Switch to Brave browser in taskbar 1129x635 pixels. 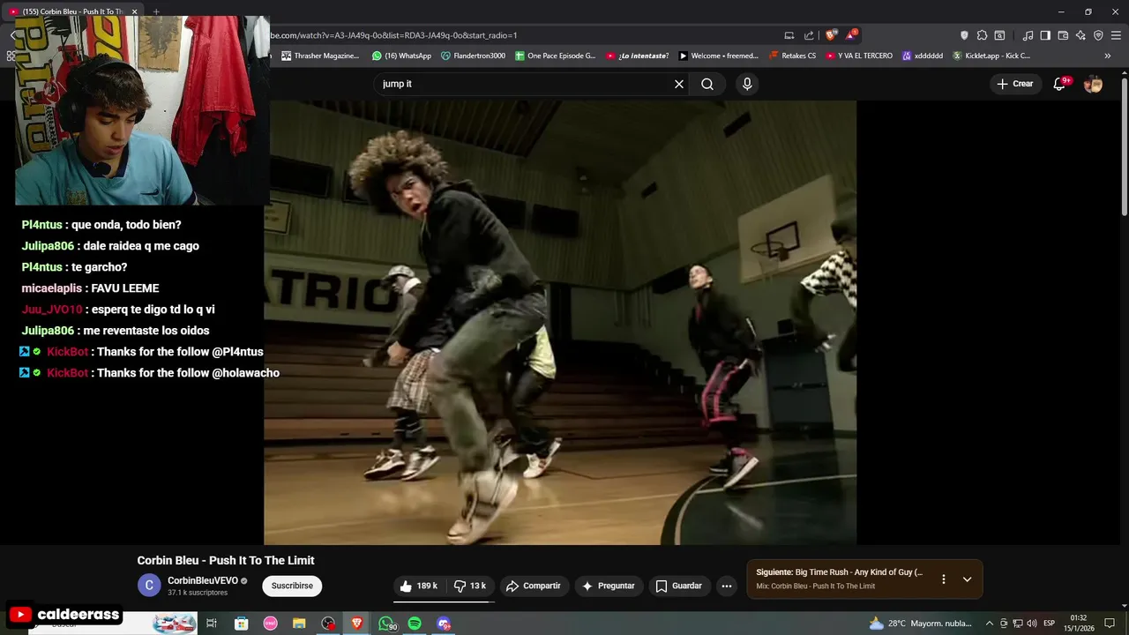click(357, 624)
